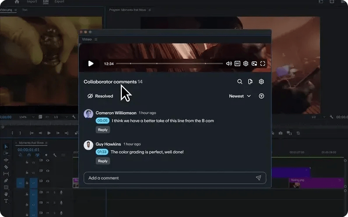This screenshot has height=217, width=348.
Task: Choose the Razor tool
Action: [6, 167]
